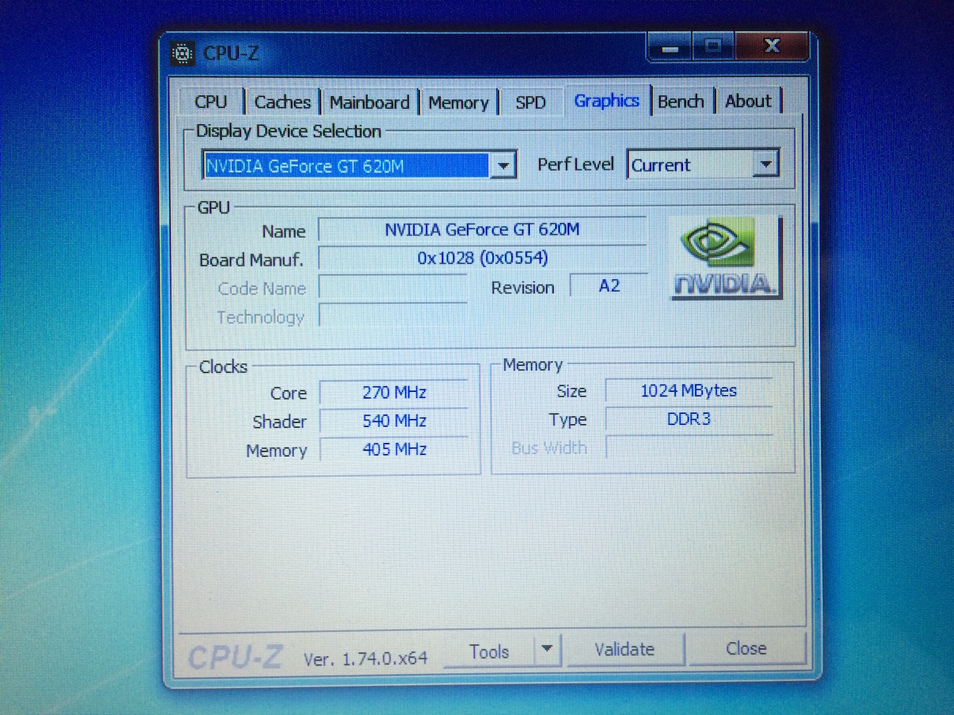Click the Size label in Memory group
The height and width of the screenshot is (715, 954).
tap(572, 391)
